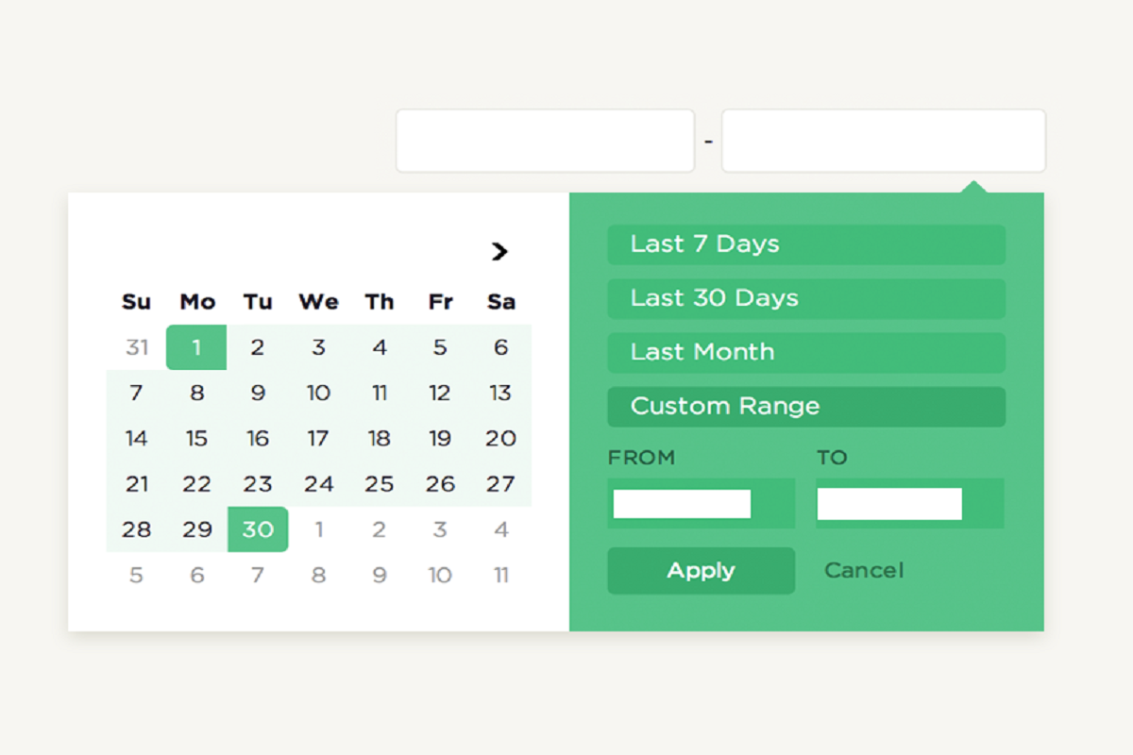
Task: Choose the Custom Range option
Action: (x=806, y=407)
